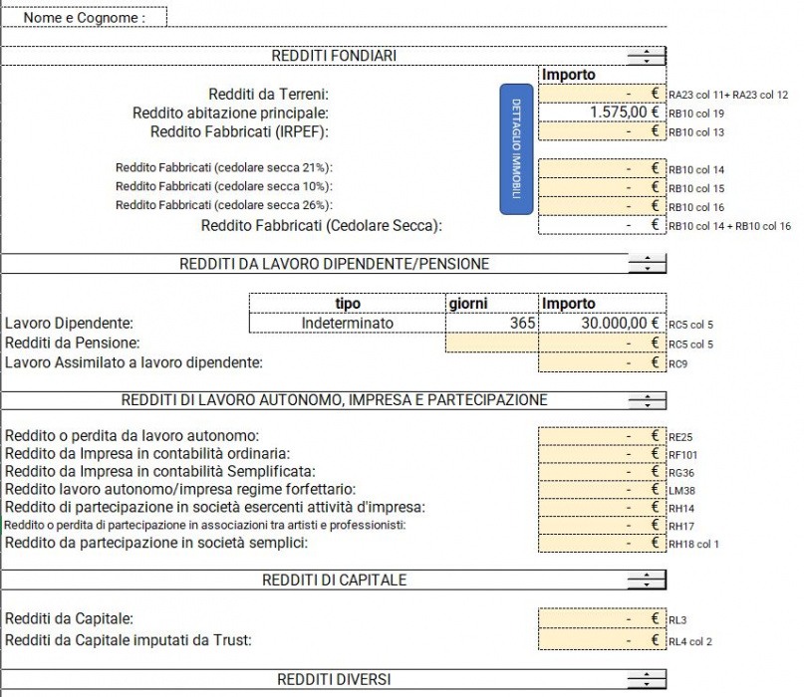Click the DETTAGLIO IMMOBILI blue button

pos(516,149)
